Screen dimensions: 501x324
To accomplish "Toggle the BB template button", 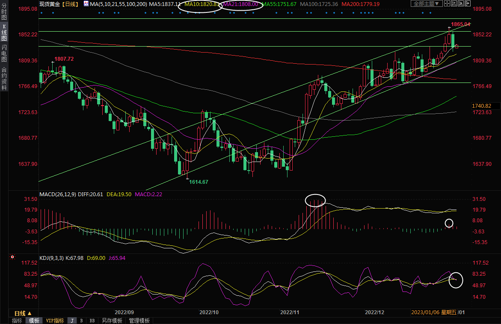I will (x=92, y=321).
